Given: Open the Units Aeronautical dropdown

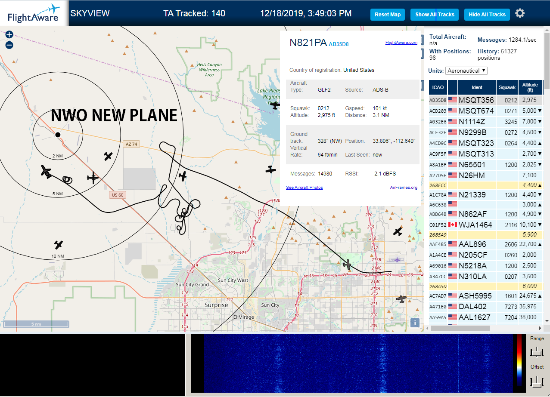Looking at the screenshot, I should 466,71.
